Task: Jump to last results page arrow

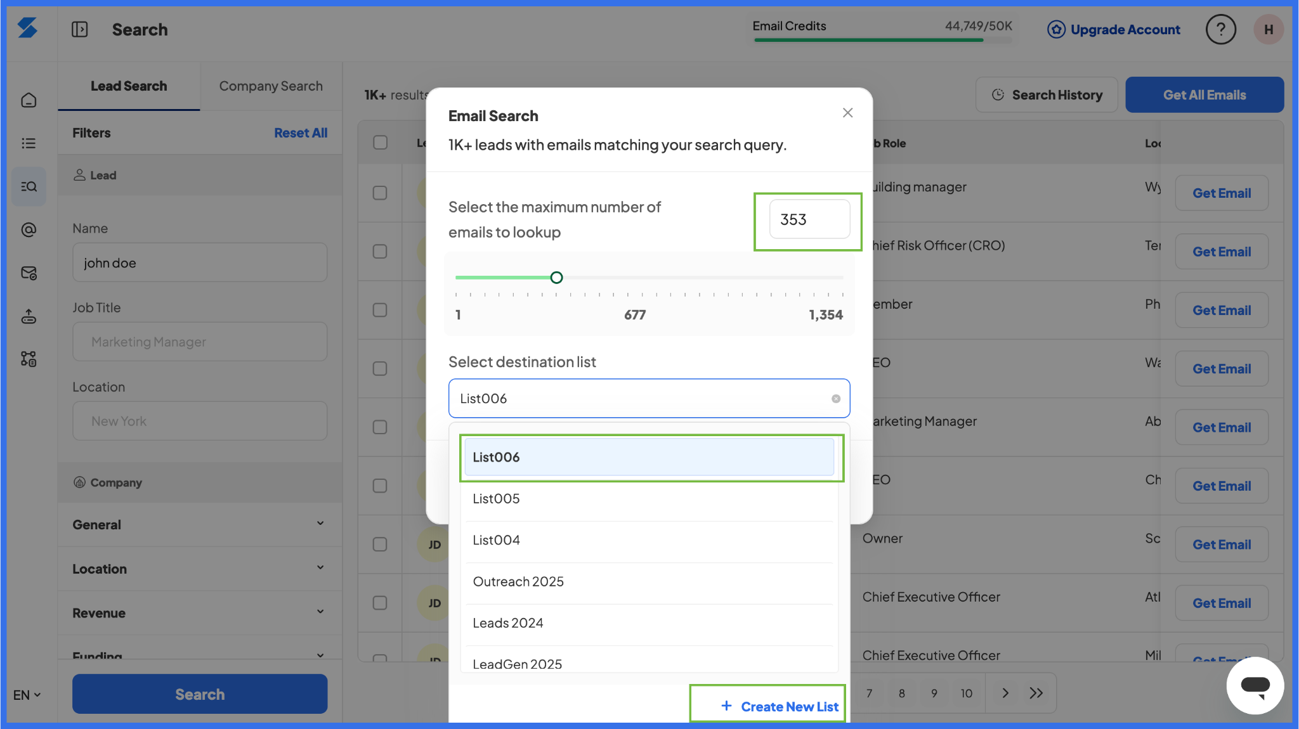Action: (1036, 693)
